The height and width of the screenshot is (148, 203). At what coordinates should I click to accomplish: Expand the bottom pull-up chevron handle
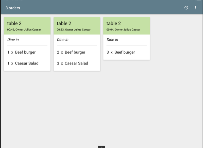click(101, 147)
